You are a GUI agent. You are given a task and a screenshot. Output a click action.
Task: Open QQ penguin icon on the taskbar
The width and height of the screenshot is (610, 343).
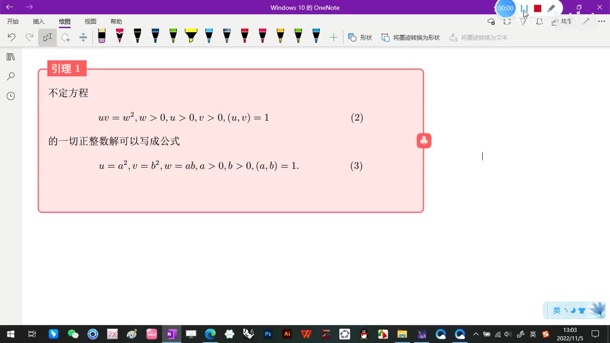(364, 334)
